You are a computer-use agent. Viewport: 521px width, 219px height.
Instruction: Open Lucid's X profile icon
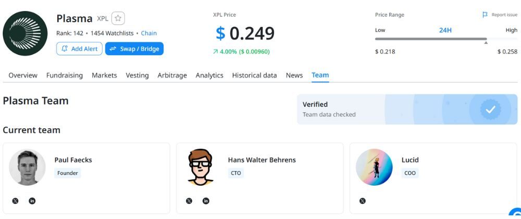[x=362, y=201]
